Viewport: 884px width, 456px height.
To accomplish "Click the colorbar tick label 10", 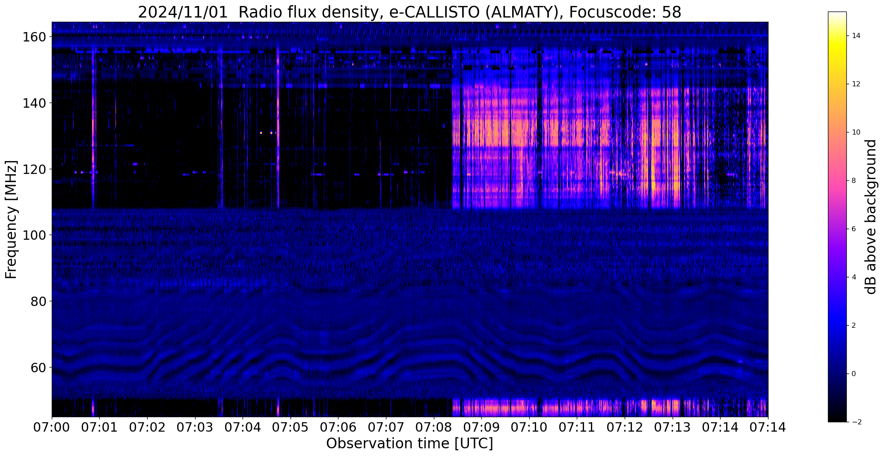I will 856,132.
